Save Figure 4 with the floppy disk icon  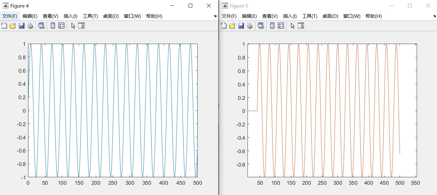(x=21, y=26)
